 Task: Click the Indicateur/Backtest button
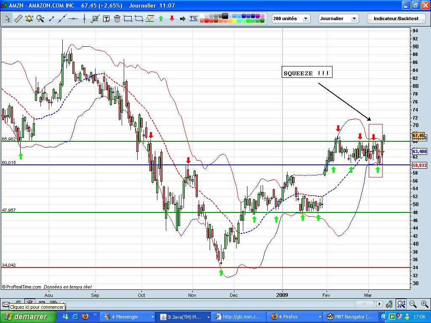[x=396, y=19]
